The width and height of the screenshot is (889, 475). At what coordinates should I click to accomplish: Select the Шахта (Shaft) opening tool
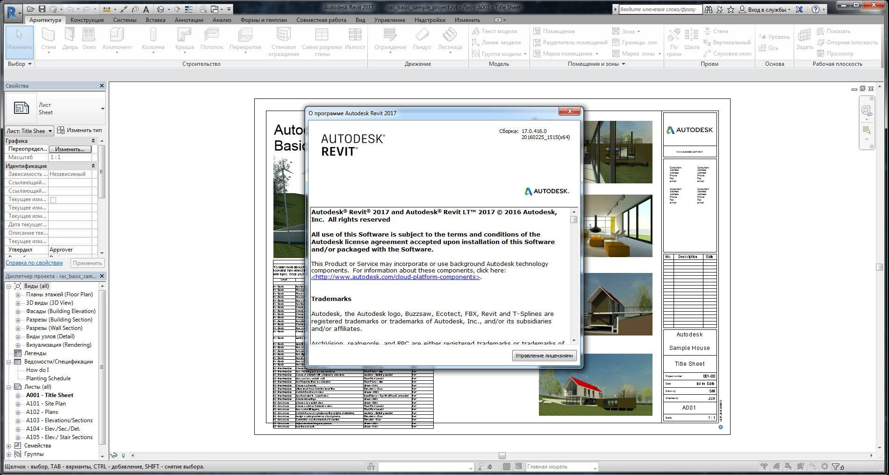point(691,40)
